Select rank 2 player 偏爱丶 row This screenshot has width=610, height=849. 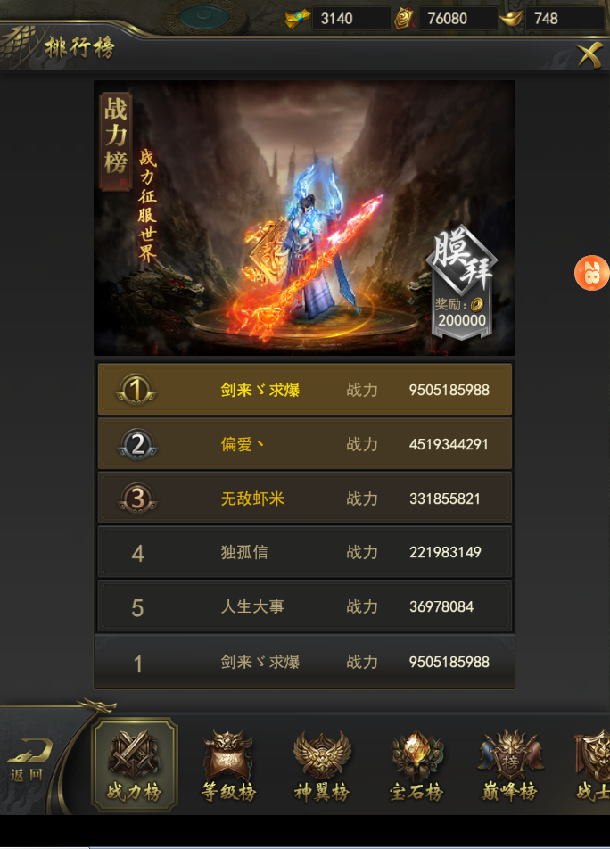pos(305,444)
